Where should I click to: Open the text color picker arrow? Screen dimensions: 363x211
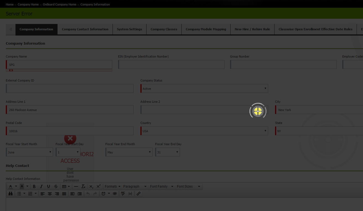click(x=16, y=186)
